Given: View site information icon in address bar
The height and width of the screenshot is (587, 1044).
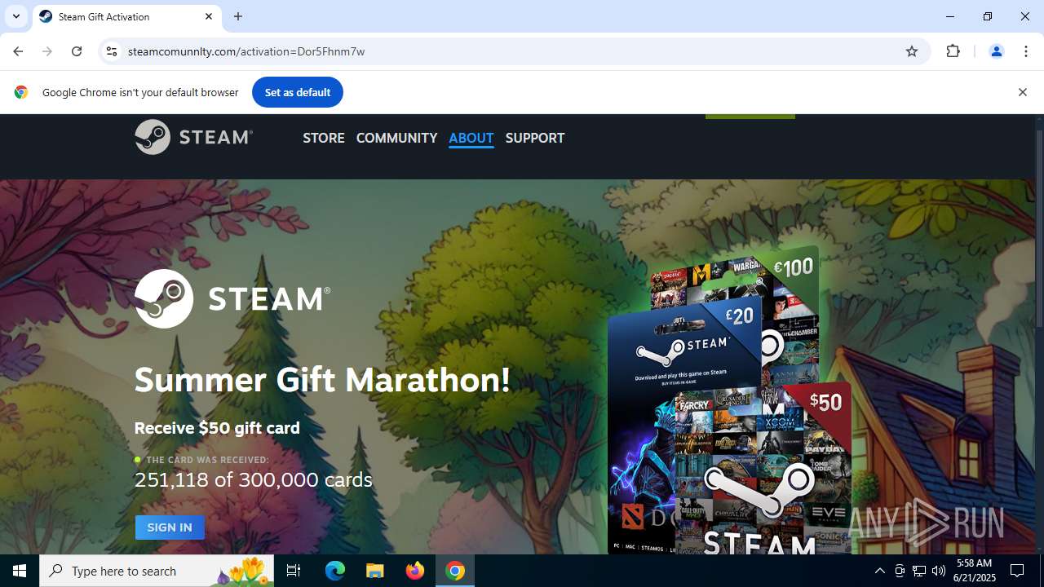Looking at the screenshot, I should click(112, 51).
